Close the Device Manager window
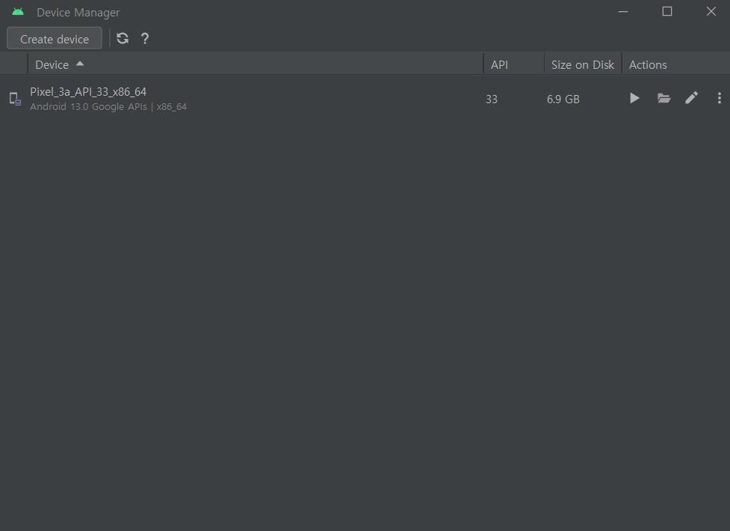The image size is (730, 531). click(711, 12)
